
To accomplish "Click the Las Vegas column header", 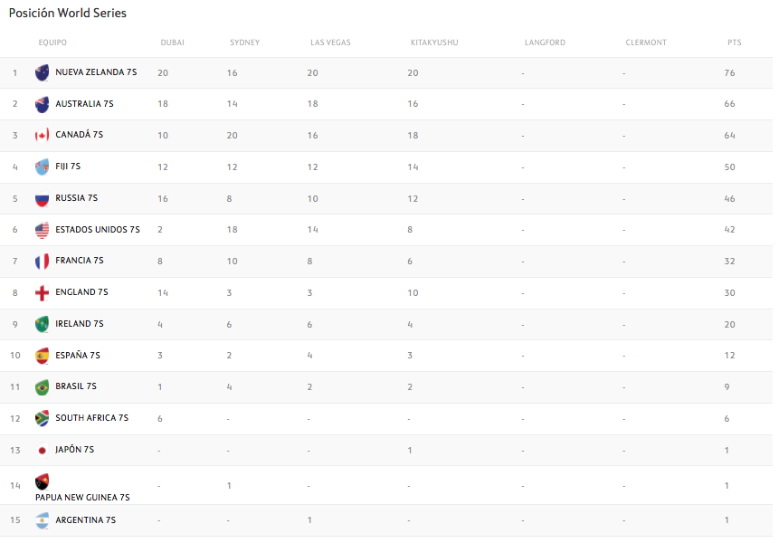I will point(330,43).
